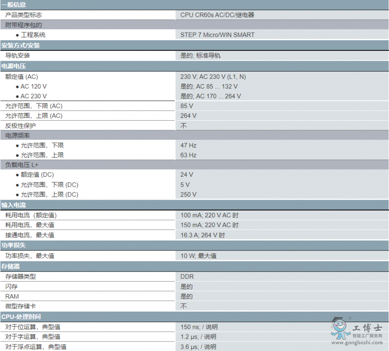
Task: Click the 一般信息 section header
Action: [13, 5]
